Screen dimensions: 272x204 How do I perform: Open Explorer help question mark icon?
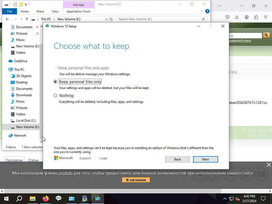click(207, 11)
